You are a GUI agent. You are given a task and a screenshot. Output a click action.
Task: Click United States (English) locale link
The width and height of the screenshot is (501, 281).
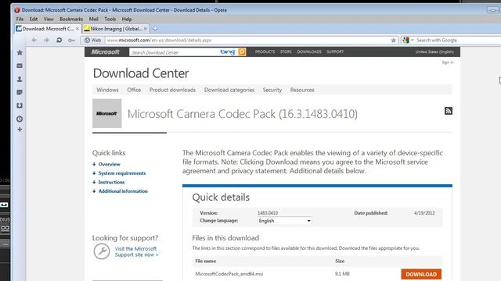coord(434,52)
